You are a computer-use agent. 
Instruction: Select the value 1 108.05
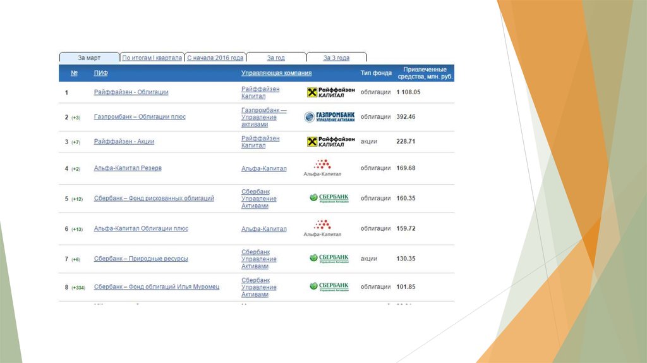pos(409,92)
